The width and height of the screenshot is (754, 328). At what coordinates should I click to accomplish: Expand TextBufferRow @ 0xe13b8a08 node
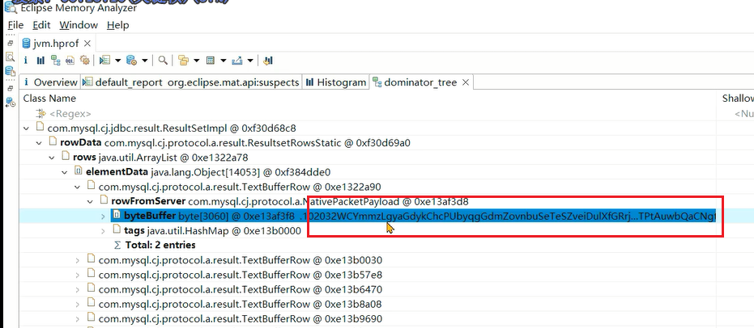(x=77, y=305)
